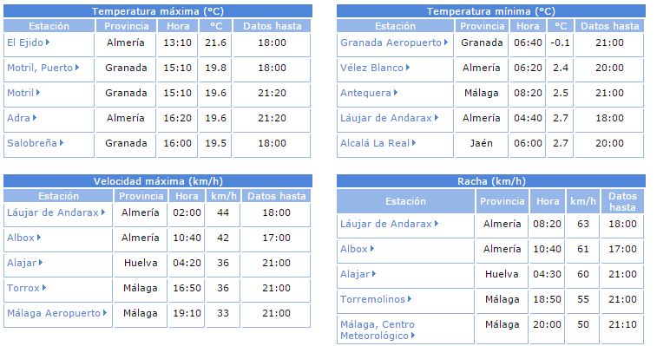Open Torrox station link

tap(23, 288)
